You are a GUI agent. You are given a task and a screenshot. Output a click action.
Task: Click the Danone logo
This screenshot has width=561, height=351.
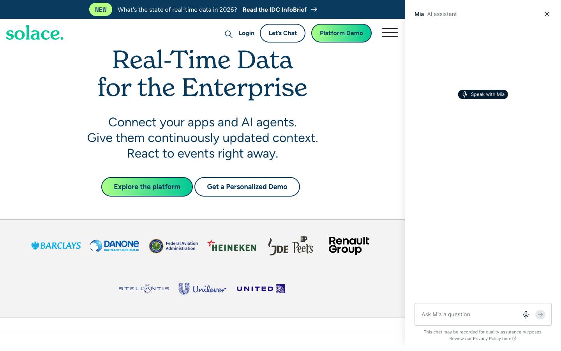(x=115, y=246)
